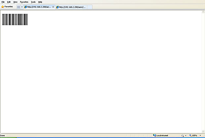Open the View menu
The width and height of the screenshot is (205, 138).
pyautogui.click(x=15, y=2)
